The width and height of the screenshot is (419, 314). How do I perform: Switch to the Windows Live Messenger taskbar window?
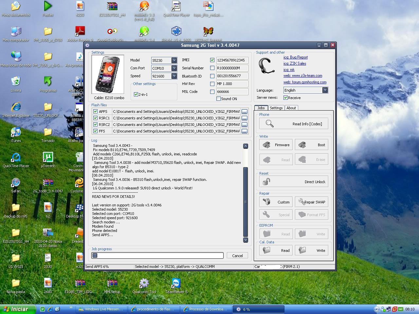[x=101, y=309]
